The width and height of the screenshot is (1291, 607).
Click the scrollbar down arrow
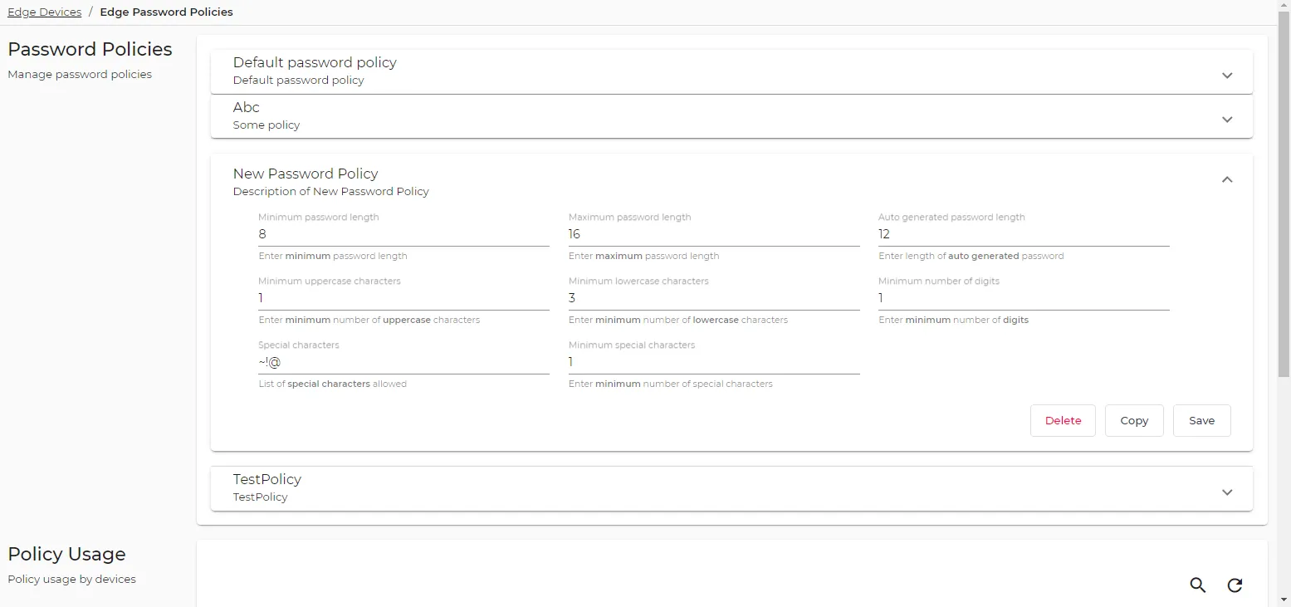(x=1284, y=600)
